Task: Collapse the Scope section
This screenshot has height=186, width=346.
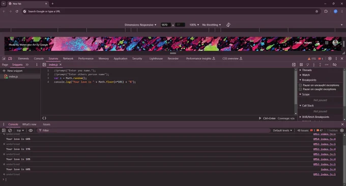Action: pos(304,95)
